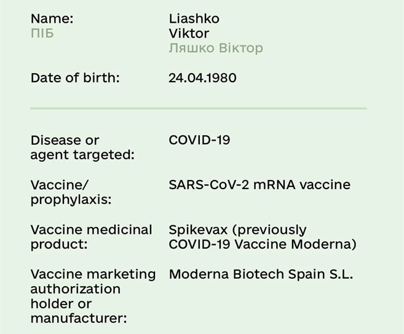Select the surname 'Liashko' text
This screenshot has height=334, width=404.
pos(194,19)
